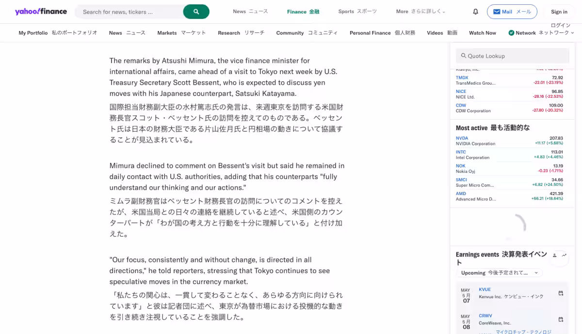The height and width of the screenshot is (334, 582).
Task: Open the Research tab
Action: click(x=241, y=33)
